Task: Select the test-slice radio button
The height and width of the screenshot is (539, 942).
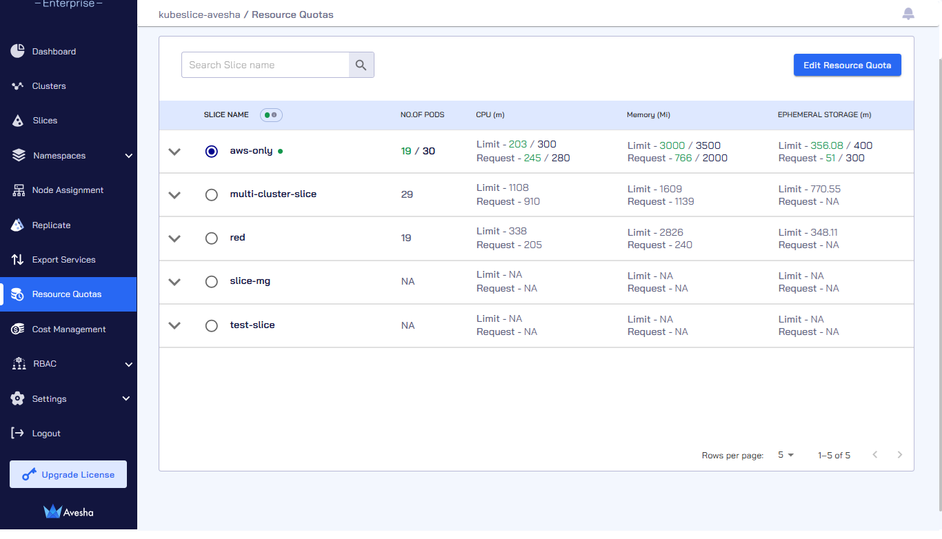Action: coord(212,325)
